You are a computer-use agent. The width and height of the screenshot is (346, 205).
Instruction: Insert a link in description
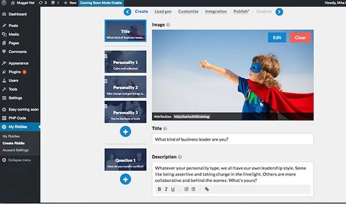(x=207, y=189)
